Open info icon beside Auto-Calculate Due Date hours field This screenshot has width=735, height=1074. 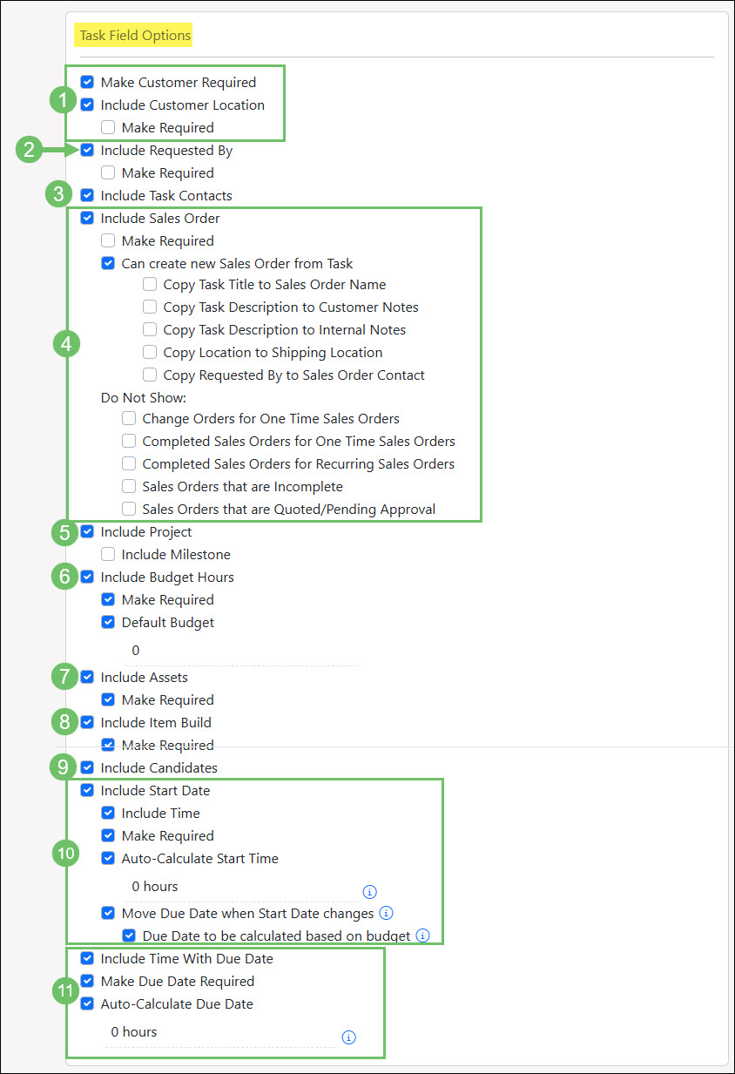click(348, 1037)
